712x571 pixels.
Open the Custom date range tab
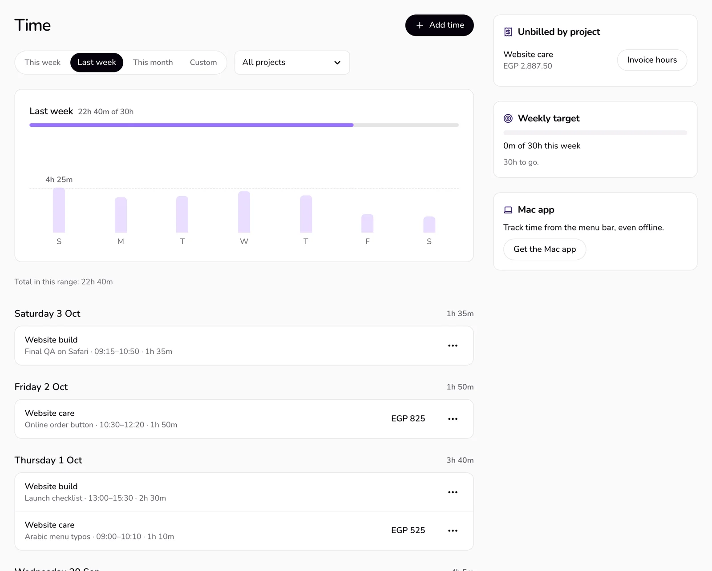(x=203, y=62)
